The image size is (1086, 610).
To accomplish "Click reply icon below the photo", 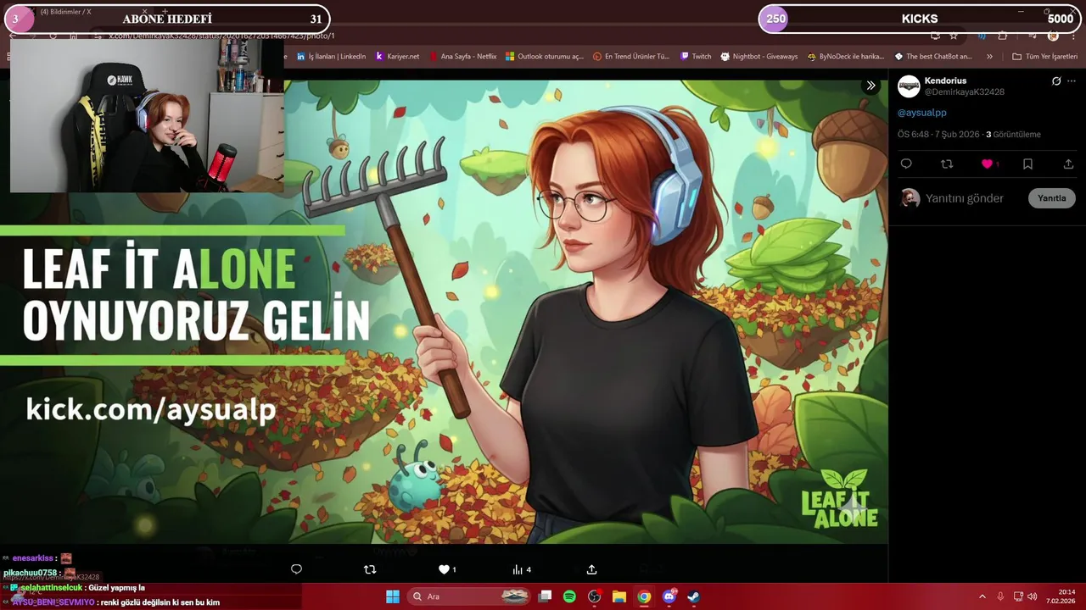I will [296, 569].
